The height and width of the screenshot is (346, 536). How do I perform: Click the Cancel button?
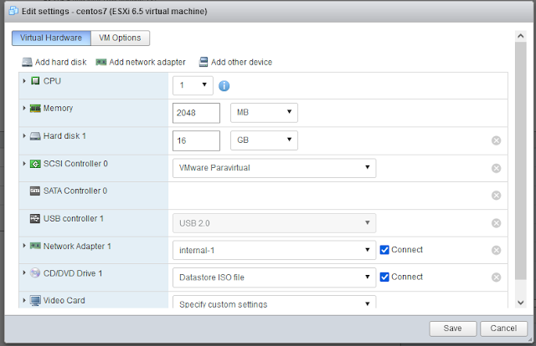(x=503, y=328)
